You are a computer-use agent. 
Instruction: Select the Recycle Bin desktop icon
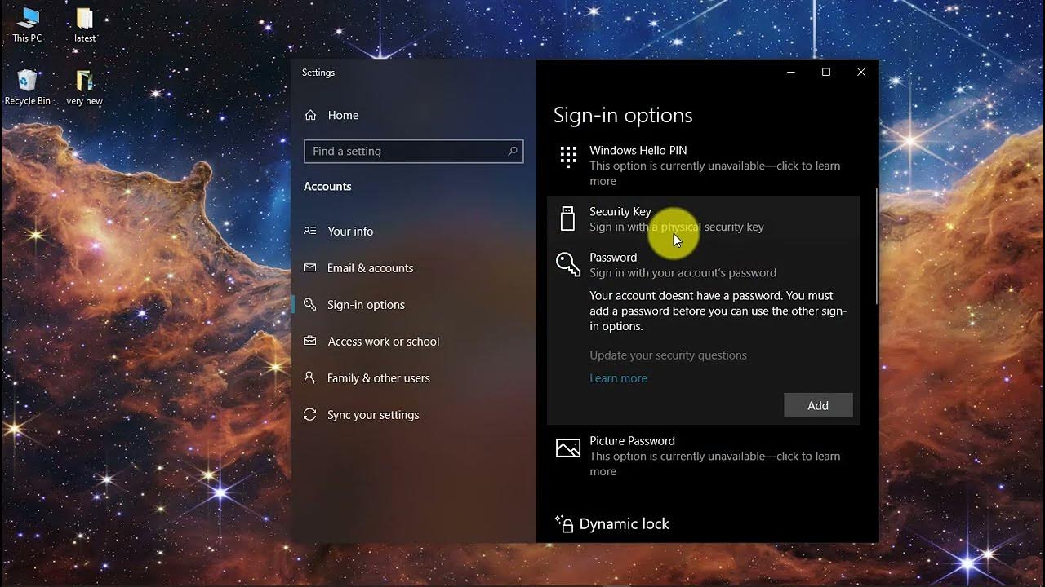pos(27,87)
